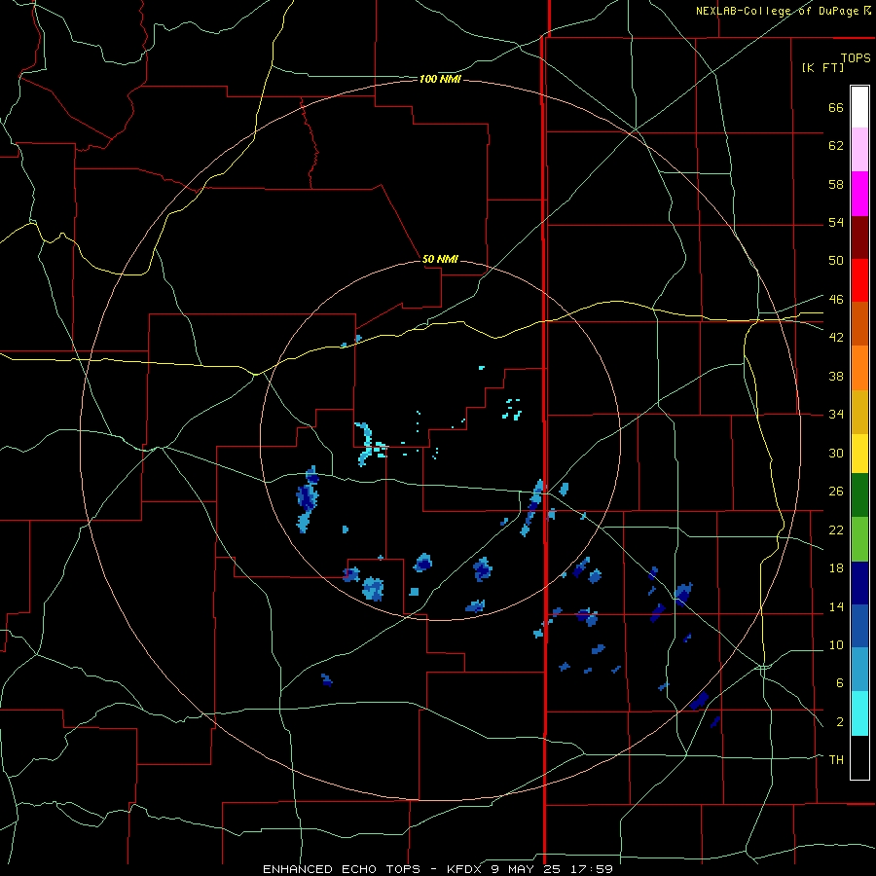The width and height of the screenshot is (876, 876).
Task: Select the dark green legend swatch
Action: pos(859,495)
